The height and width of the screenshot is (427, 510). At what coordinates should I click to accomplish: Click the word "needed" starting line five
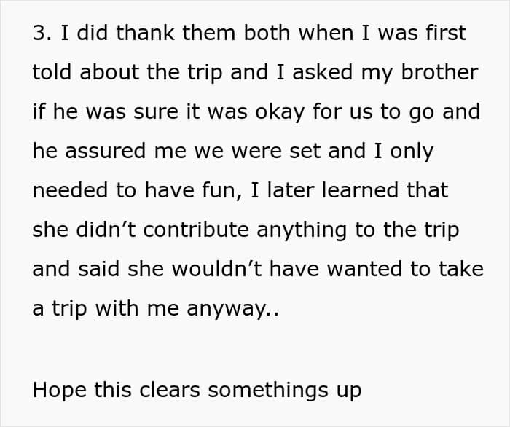tap(70, 190)
